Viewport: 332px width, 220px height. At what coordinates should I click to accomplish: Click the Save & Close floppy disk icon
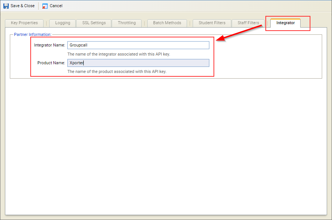click(6, 6)
